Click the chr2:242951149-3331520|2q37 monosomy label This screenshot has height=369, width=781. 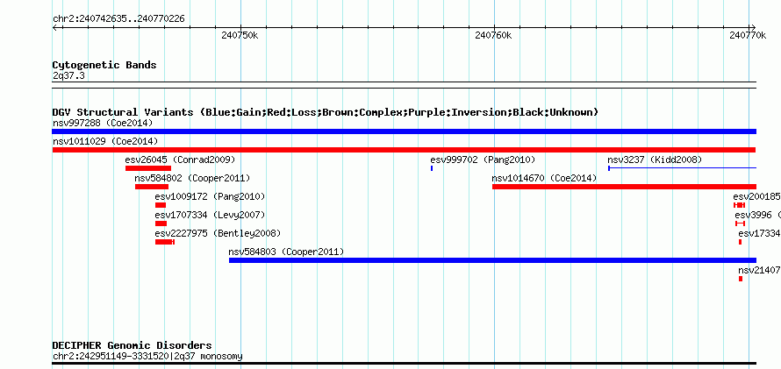tap(147, 356)
